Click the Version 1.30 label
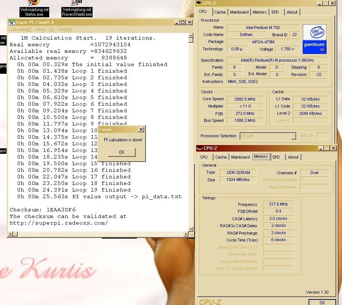The width and height of the screenshot is (342, 305). [317, 293]
